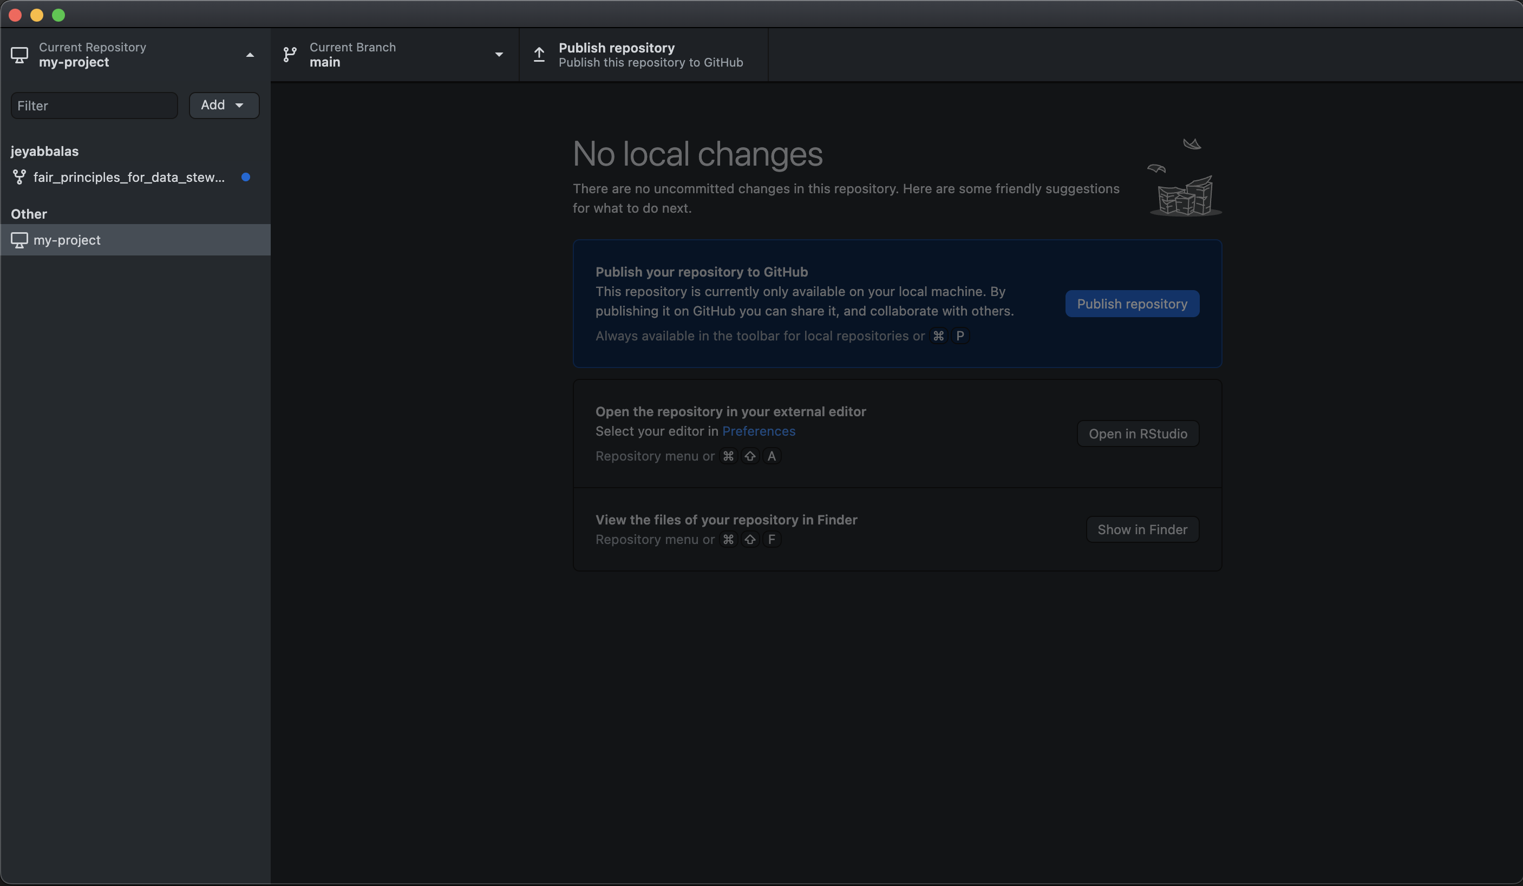Viewport: 1523px width, 886px height.
Task: Click the A shortcut key badge
Action: tap(771, 456)
